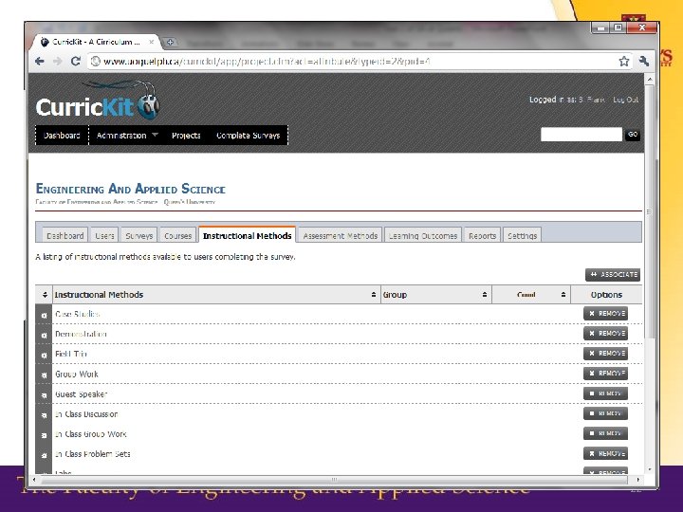Switch to the Surveys tab

(138, 235)
